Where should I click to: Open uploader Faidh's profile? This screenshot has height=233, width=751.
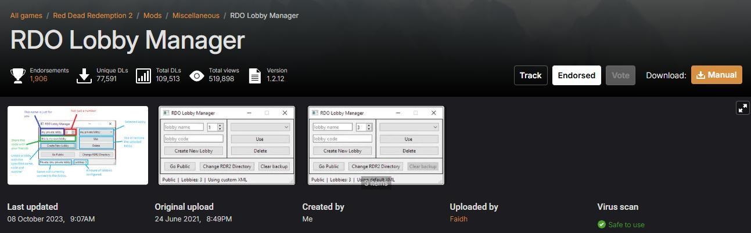coord(458,219)
